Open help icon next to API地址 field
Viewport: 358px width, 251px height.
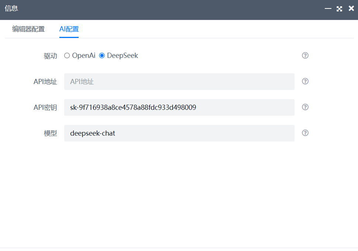pyautogui.click(x=305, y=81)
